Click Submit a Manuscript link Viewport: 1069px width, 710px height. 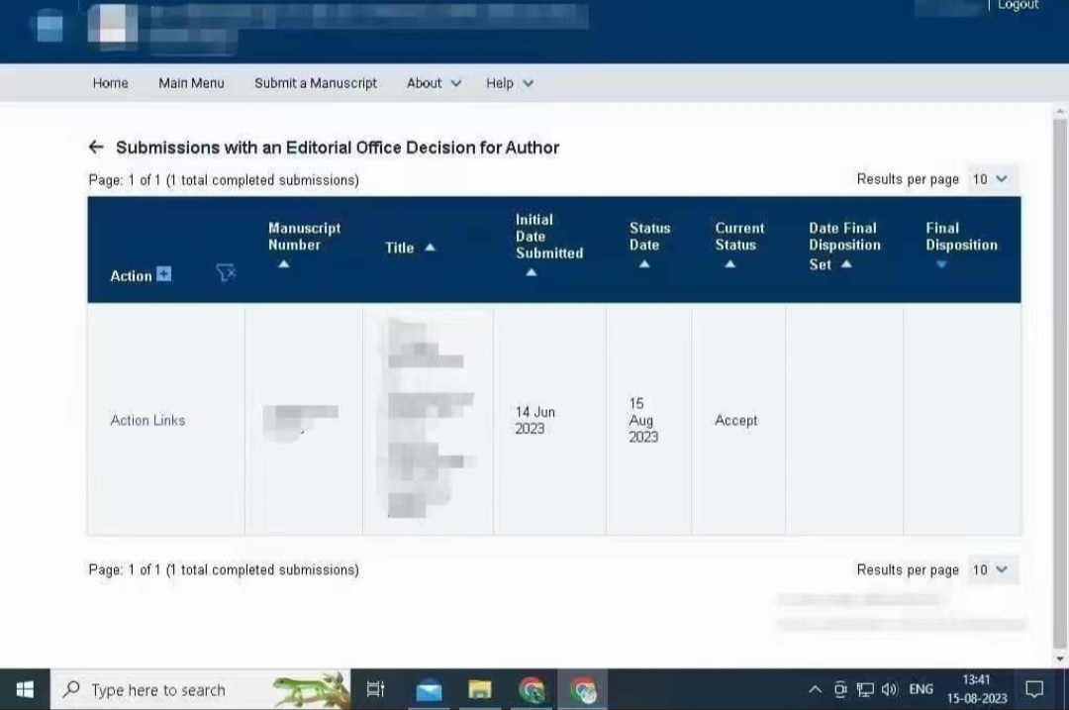click(316, 83)
